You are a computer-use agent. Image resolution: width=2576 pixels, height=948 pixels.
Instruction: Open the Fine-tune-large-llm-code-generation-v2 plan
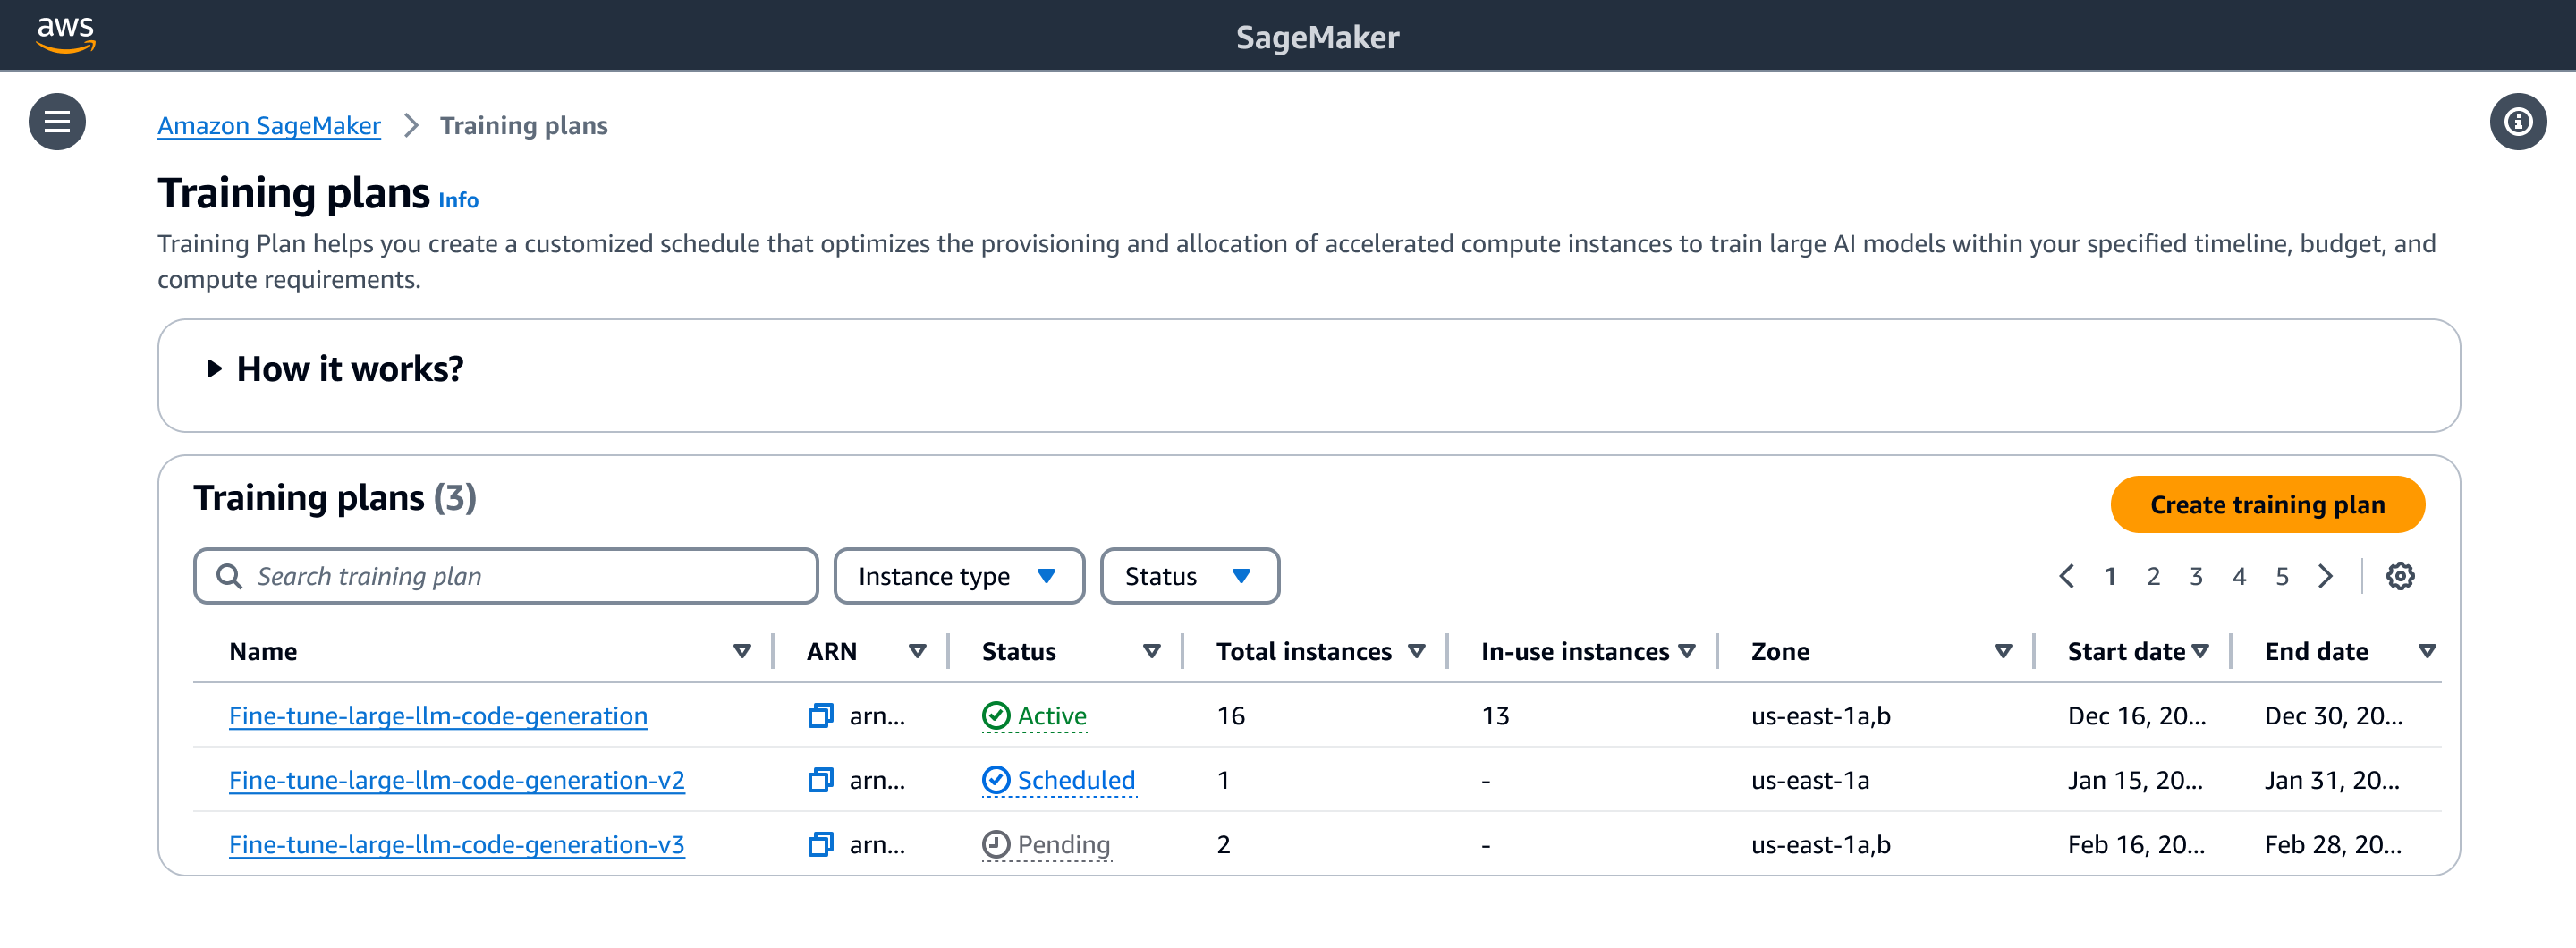(456, 780)
